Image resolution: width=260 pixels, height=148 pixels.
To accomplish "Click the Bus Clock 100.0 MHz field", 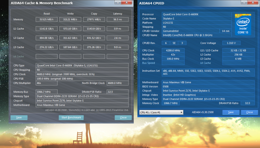I will click(173, 58).
